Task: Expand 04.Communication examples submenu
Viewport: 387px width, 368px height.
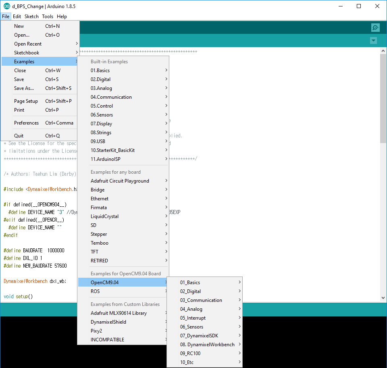Action: pos(123,97)
